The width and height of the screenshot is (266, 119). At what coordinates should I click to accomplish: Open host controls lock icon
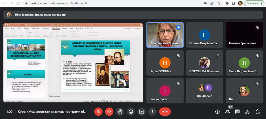click(x=257, y=111)
